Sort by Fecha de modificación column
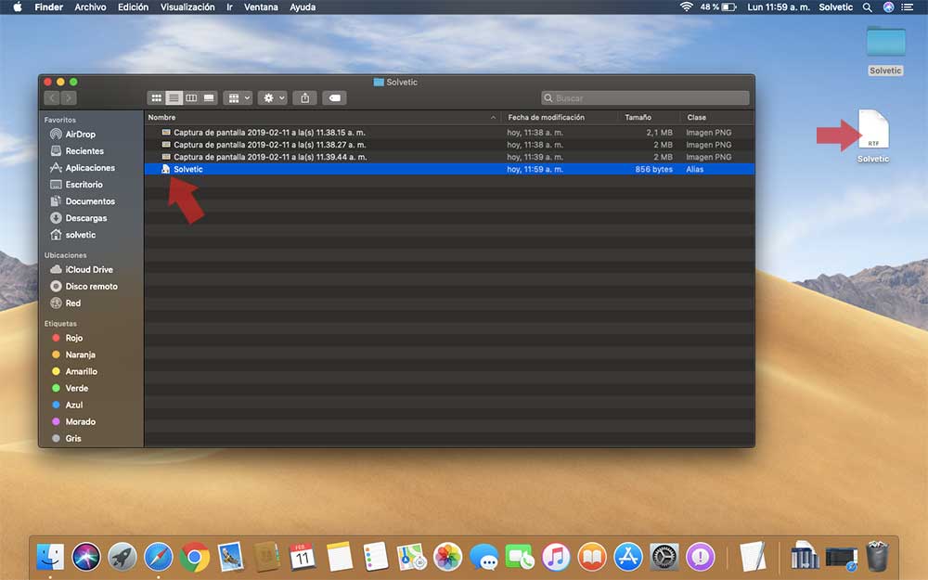This screenshot has height=580, width=928. [x=560, y=117]
